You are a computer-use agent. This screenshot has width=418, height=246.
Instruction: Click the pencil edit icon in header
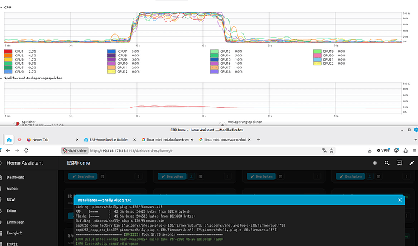411,163
